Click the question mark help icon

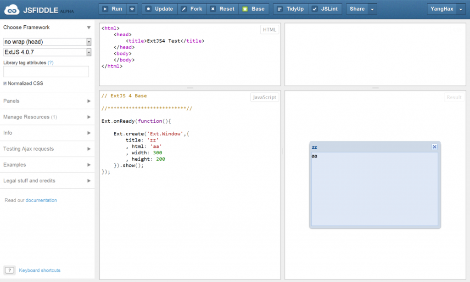(x=9, y=271)
